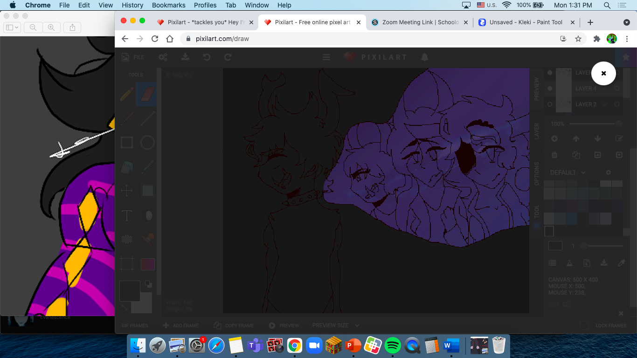Choose the Circle shape tool
The height and width of the screenshot is (358, 637).
tap(147, 142)
